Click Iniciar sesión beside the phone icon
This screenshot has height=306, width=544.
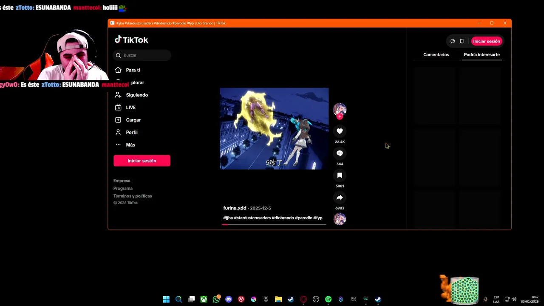(487, 41)
